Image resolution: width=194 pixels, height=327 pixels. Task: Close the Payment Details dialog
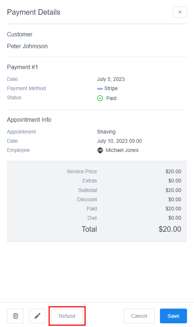click(x=180, y=12)
